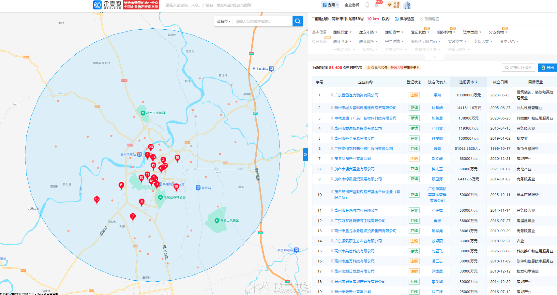Open 高州市齐全贸易有限公司 company link
557x295 pixels.
click(x=354, y=138)
